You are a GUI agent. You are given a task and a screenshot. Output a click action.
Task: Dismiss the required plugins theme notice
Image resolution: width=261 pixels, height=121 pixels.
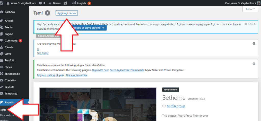254,64
